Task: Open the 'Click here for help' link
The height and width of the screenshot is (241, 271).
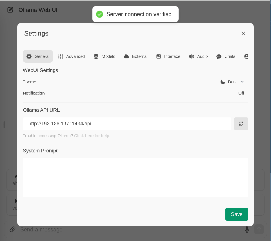Action: click(92, 136)
